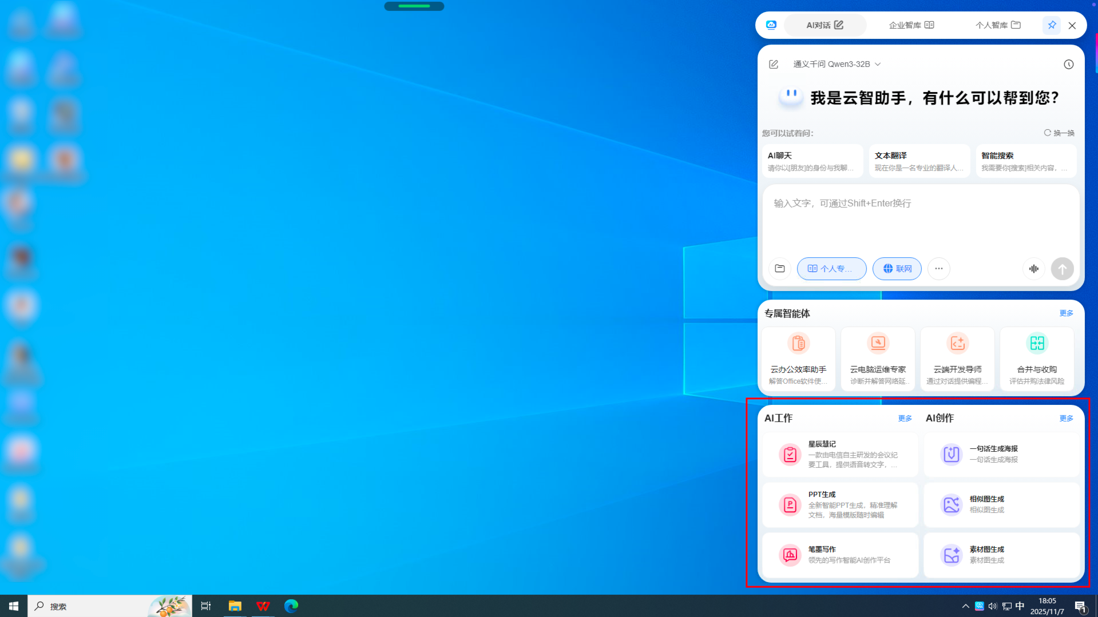Toggle the pin window icon
This screenshot has width=1098, height=617.
[x=1052, y=25]
